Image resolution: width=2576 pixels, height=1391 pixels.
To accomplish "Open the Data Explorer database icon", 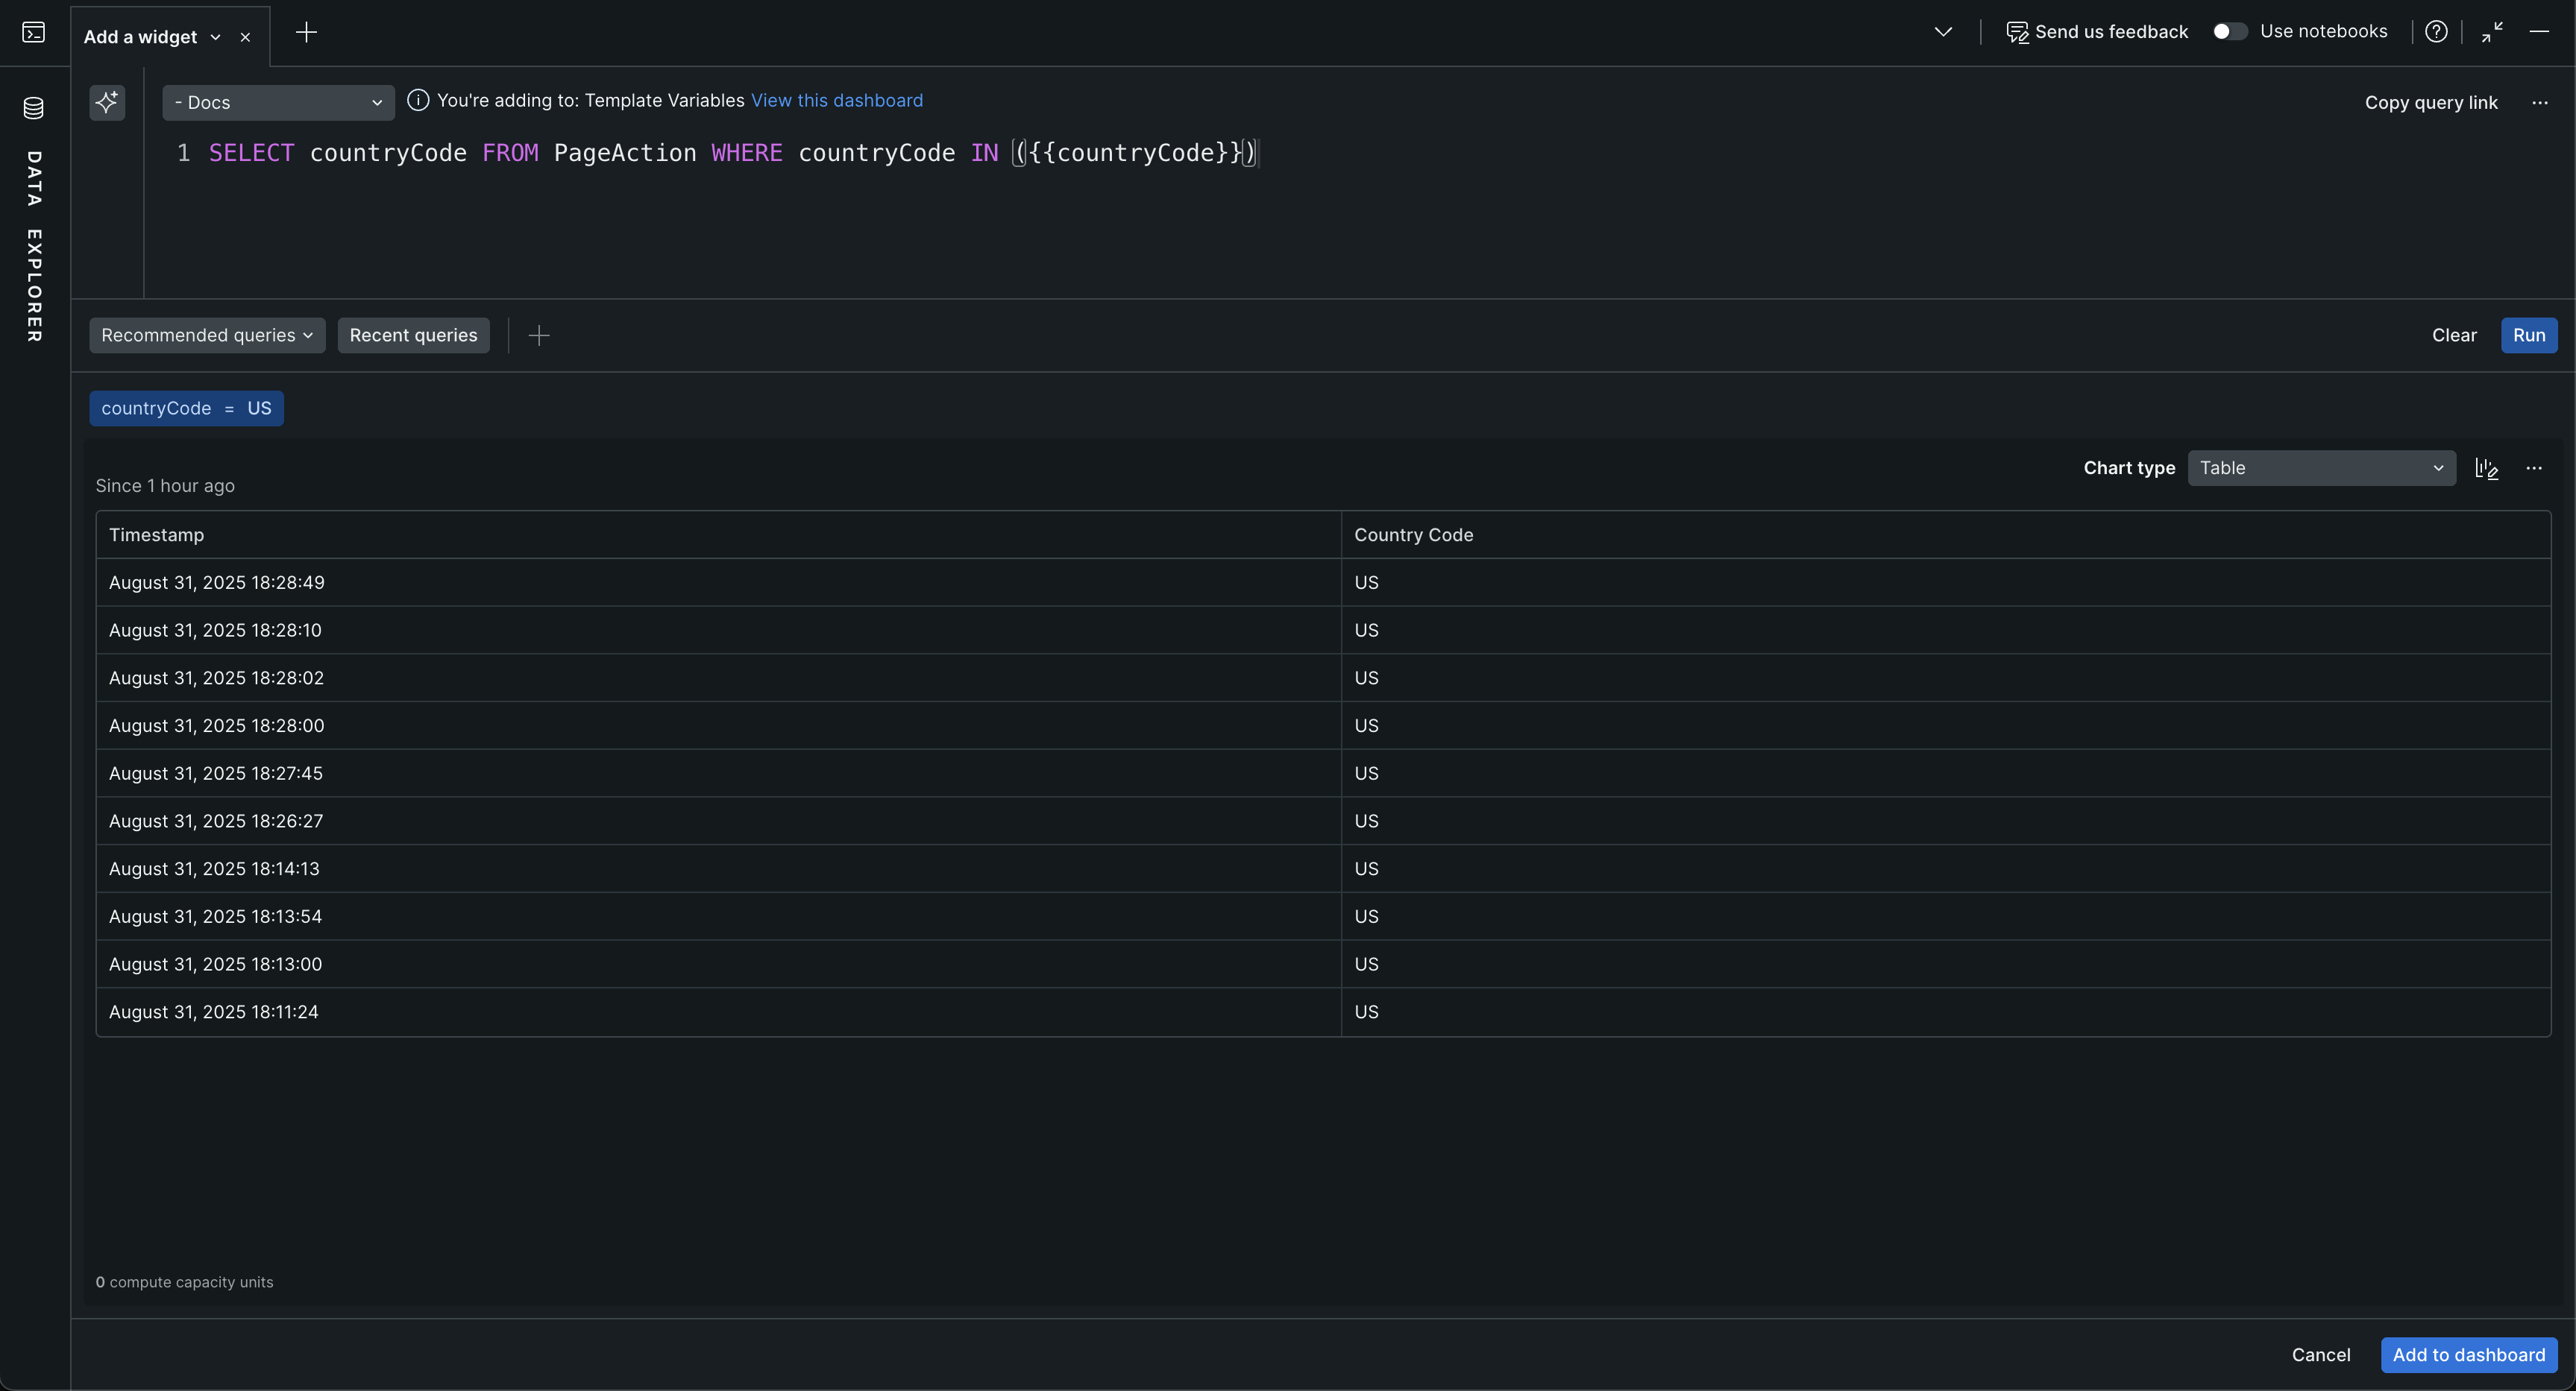I will [33, 108].
